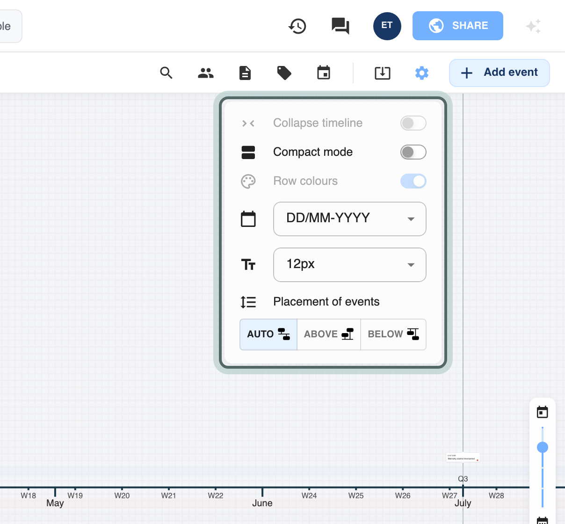This screenshot has height=524, width=565.
Task: Click the June month marker on timeline
Action: point(262,503)
